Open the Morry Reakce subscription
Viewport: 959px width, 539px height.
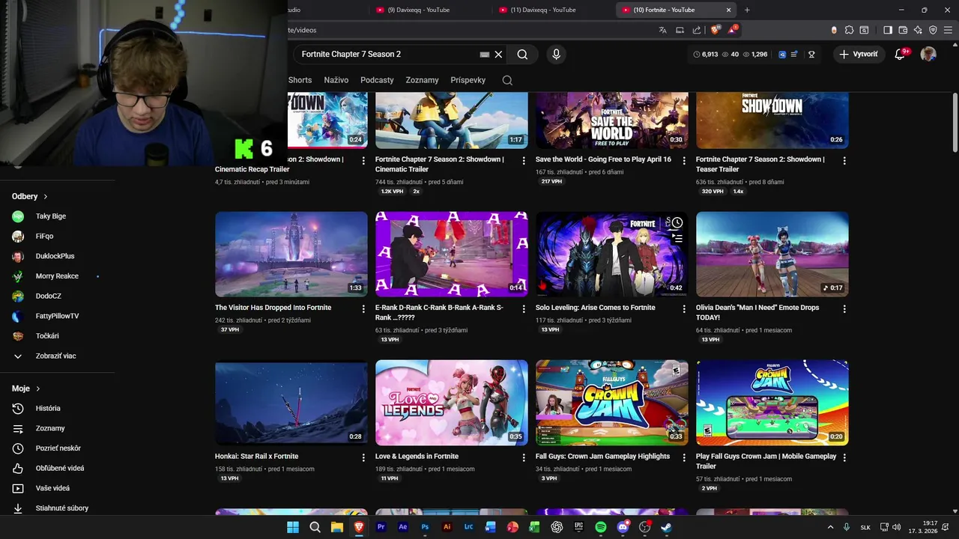click(57, 276)
